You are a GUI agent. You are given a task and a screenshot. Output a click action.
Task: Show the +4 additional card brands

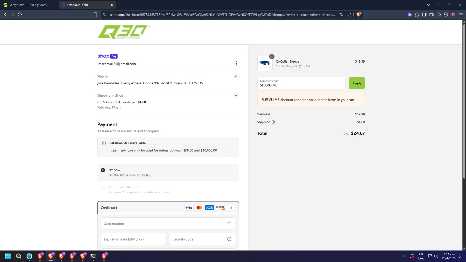(231, 208)
